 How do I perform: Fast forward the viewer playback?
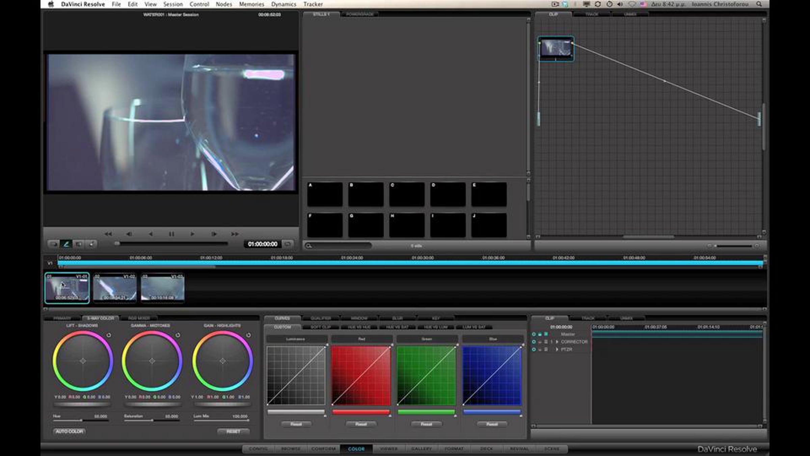(x=235, y=234)
